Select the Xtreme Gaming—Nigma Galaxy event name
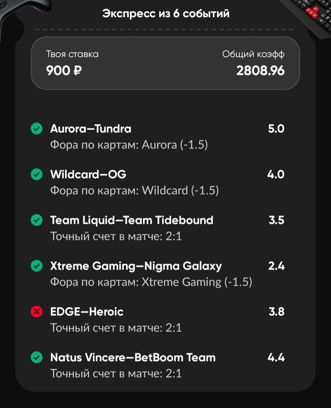Image resolution: width=331 pixels, height=408 pixels. pos(136,266)
